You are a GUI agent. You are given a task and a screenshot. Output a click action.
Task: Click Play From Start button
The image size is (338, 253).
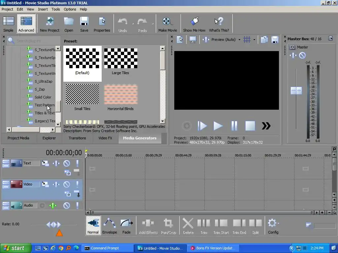[202, 126]
